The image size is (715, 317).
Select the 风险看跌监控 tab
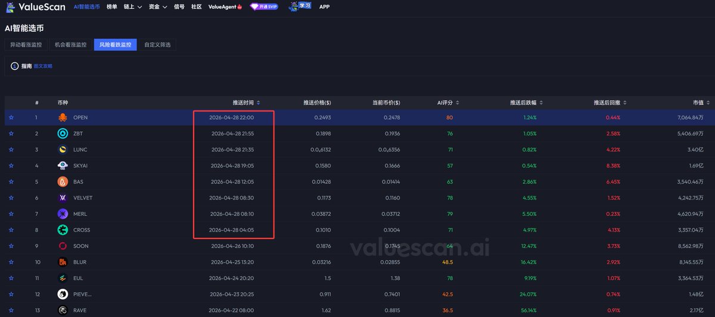[116, 45]
